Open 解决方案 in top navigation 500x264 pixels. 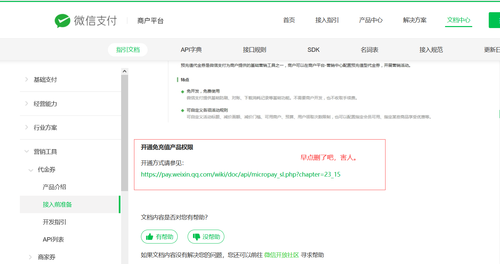(x=415, y=20)
